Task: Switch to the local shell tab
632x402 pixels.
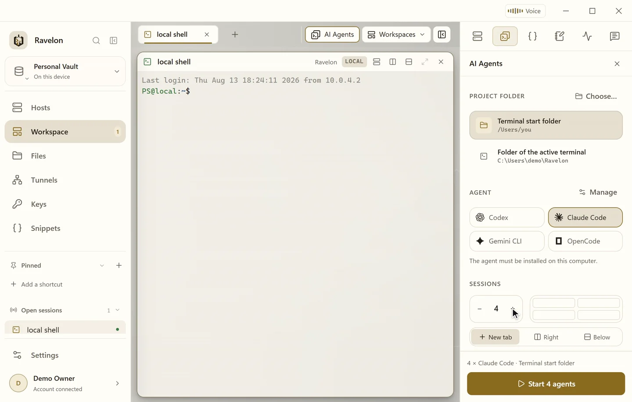Action: (178, 34)
